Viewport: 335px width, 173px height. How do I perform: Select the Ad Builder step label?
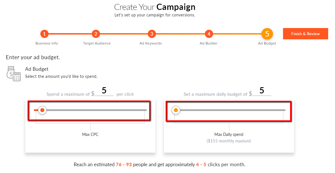point(209,43)
